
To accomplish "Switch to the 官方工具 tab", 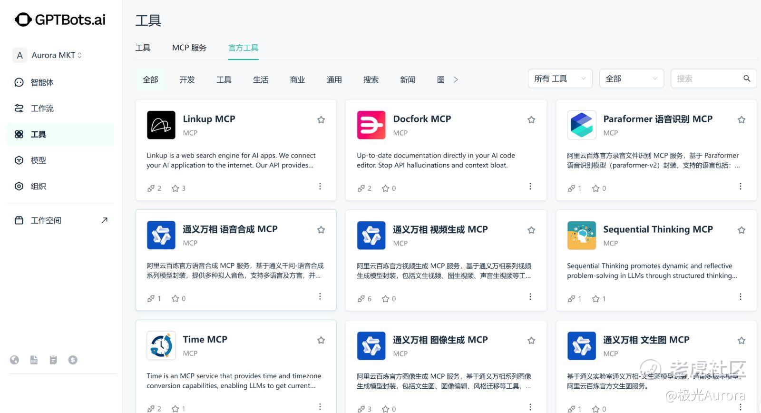I will pos(244,48).
